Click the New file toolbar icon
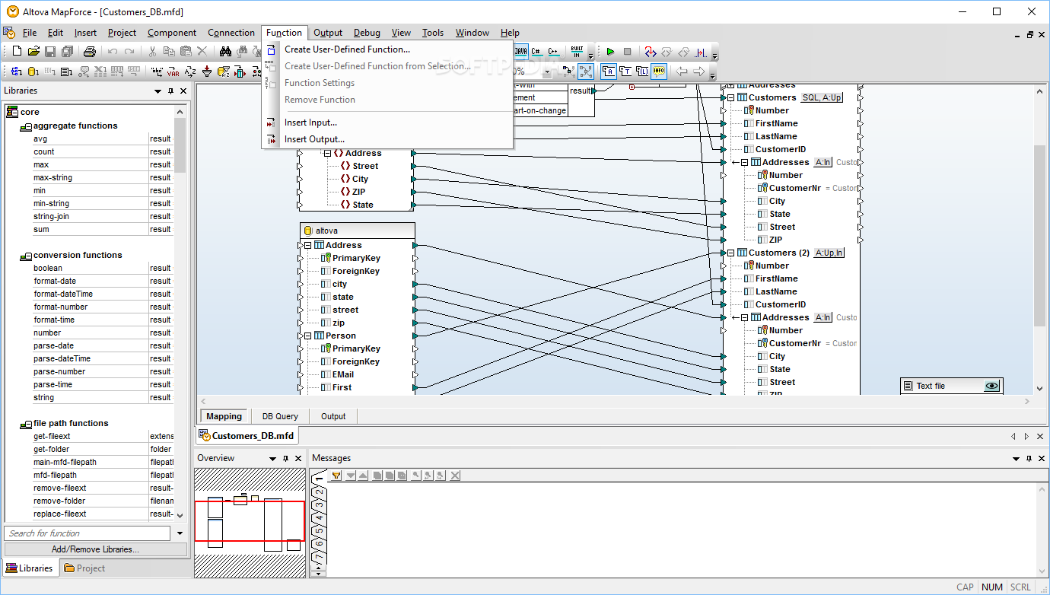The image size is (1050, 595). point(17,52)
